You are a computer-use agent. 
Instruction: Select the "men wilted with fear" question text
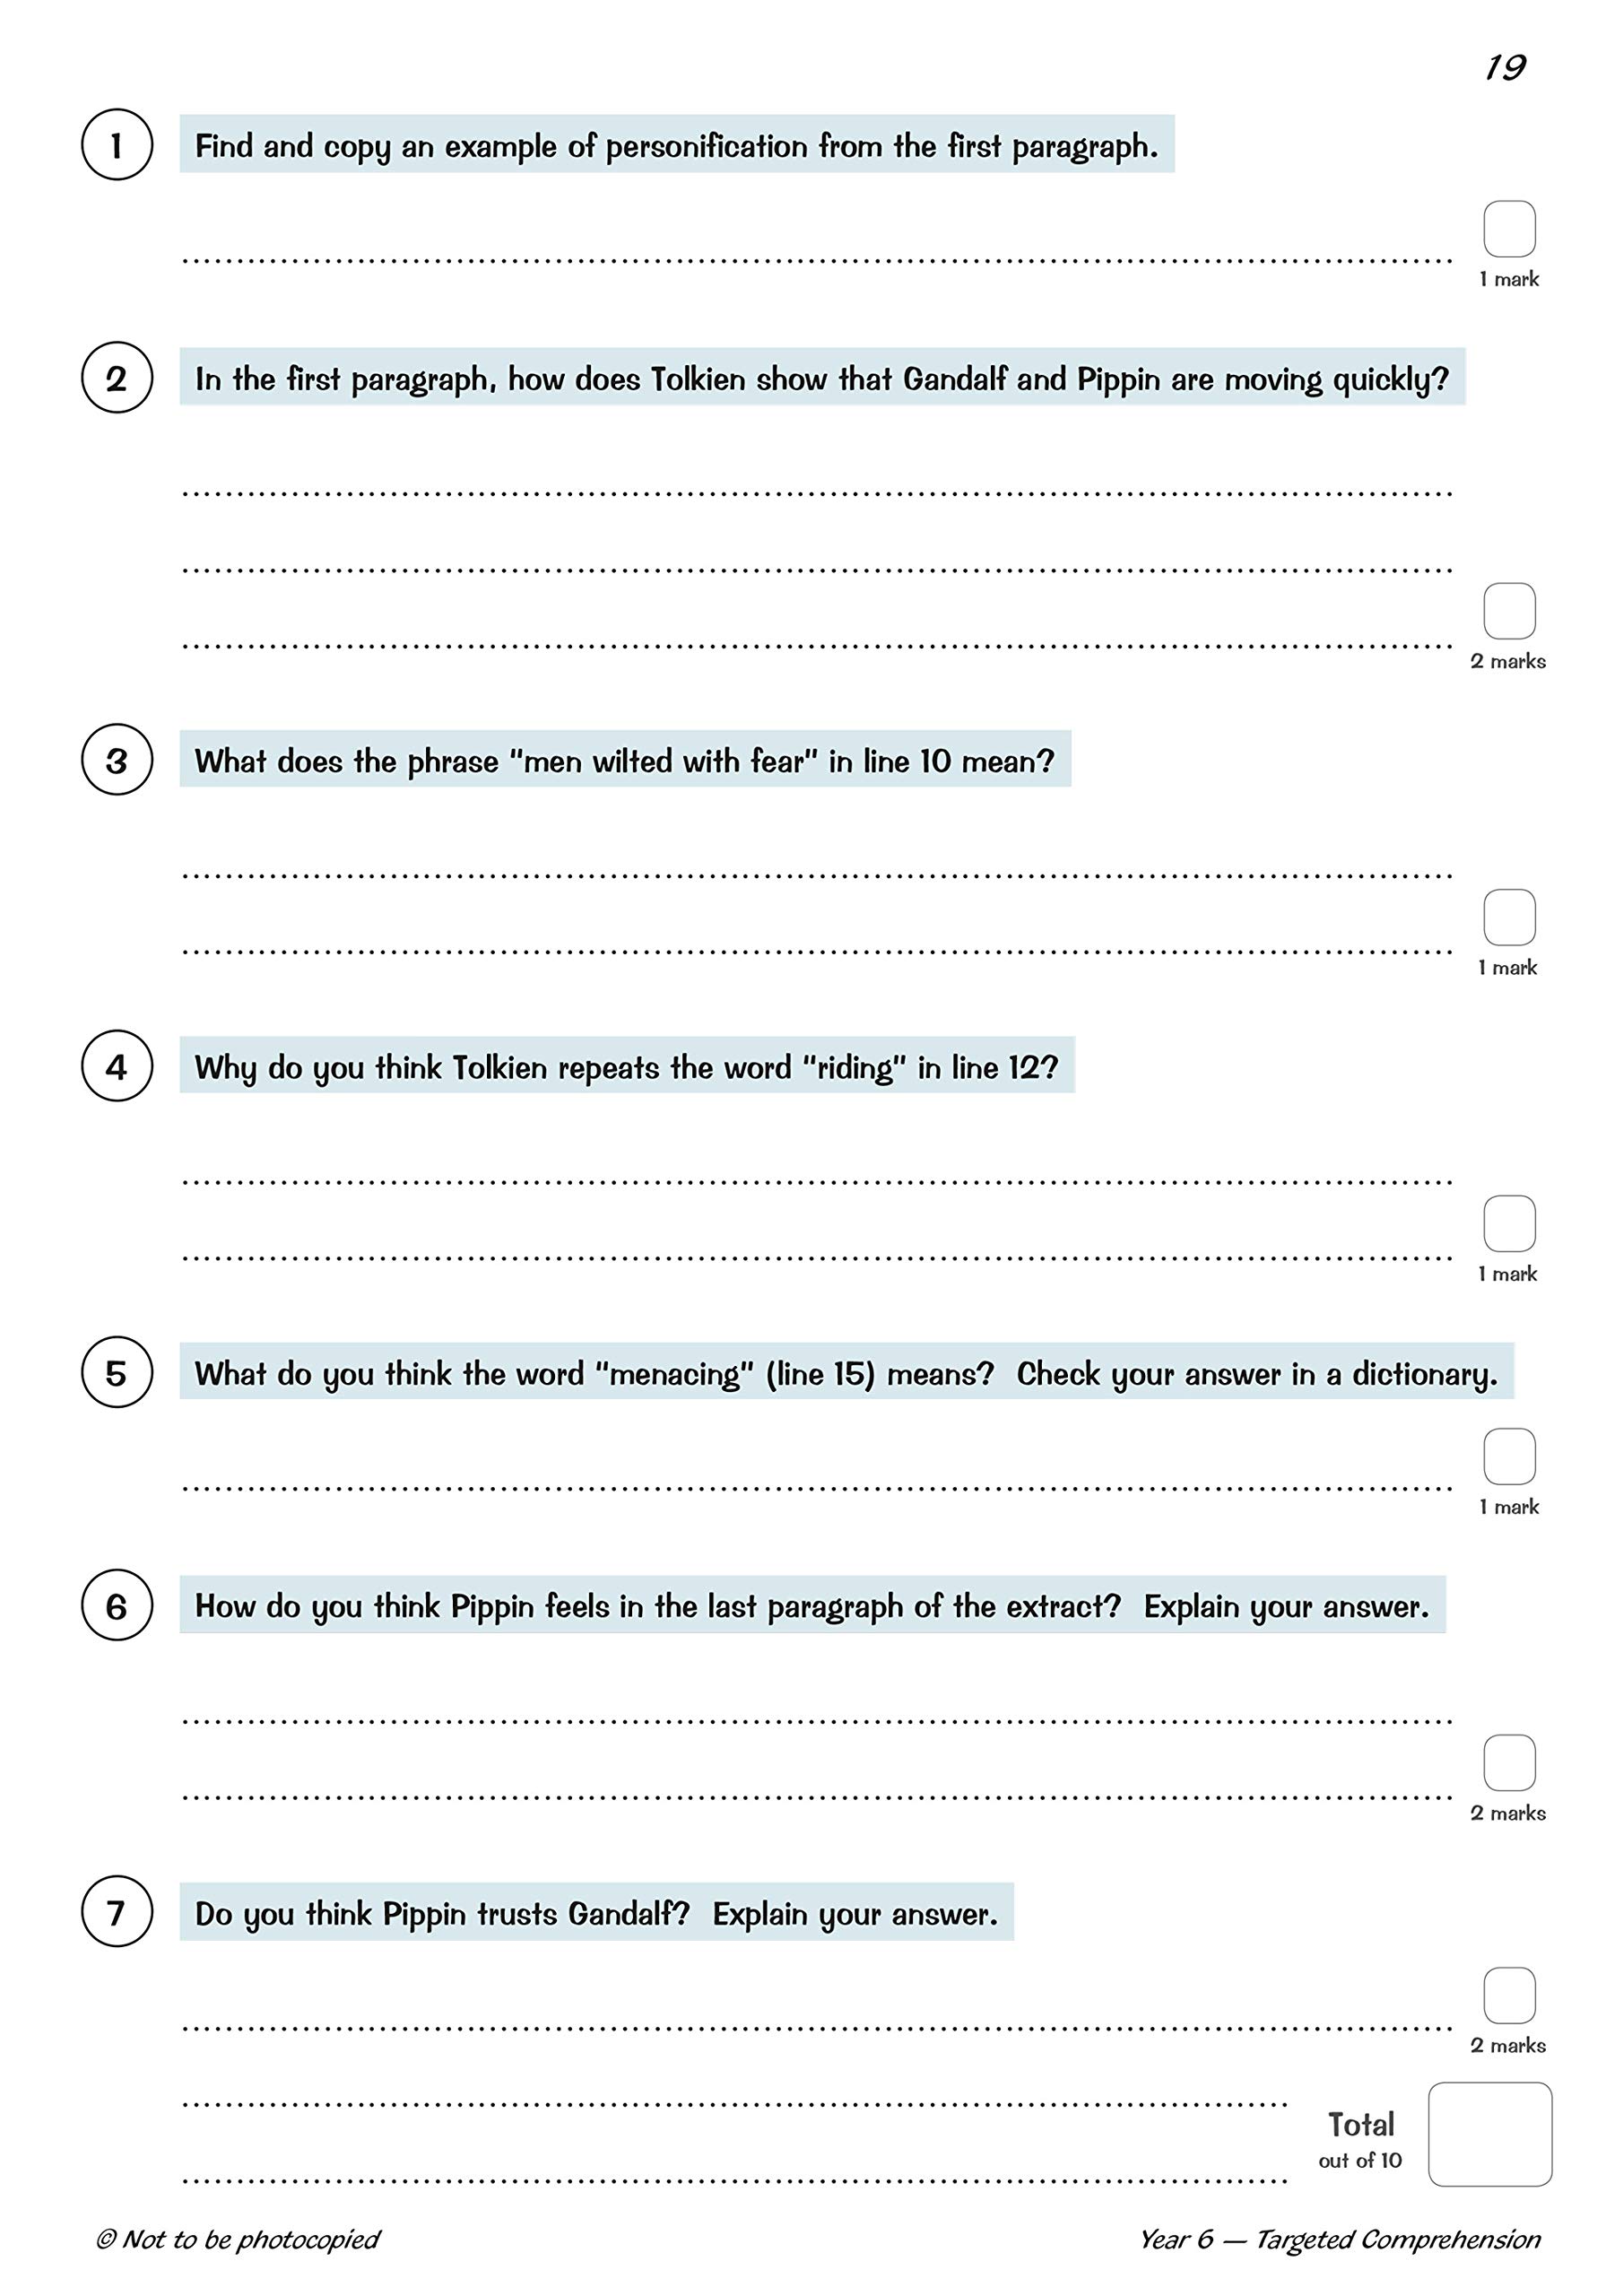coord(624,761)
